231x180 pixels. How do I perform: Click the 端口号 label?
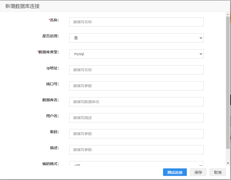(53, 84)
